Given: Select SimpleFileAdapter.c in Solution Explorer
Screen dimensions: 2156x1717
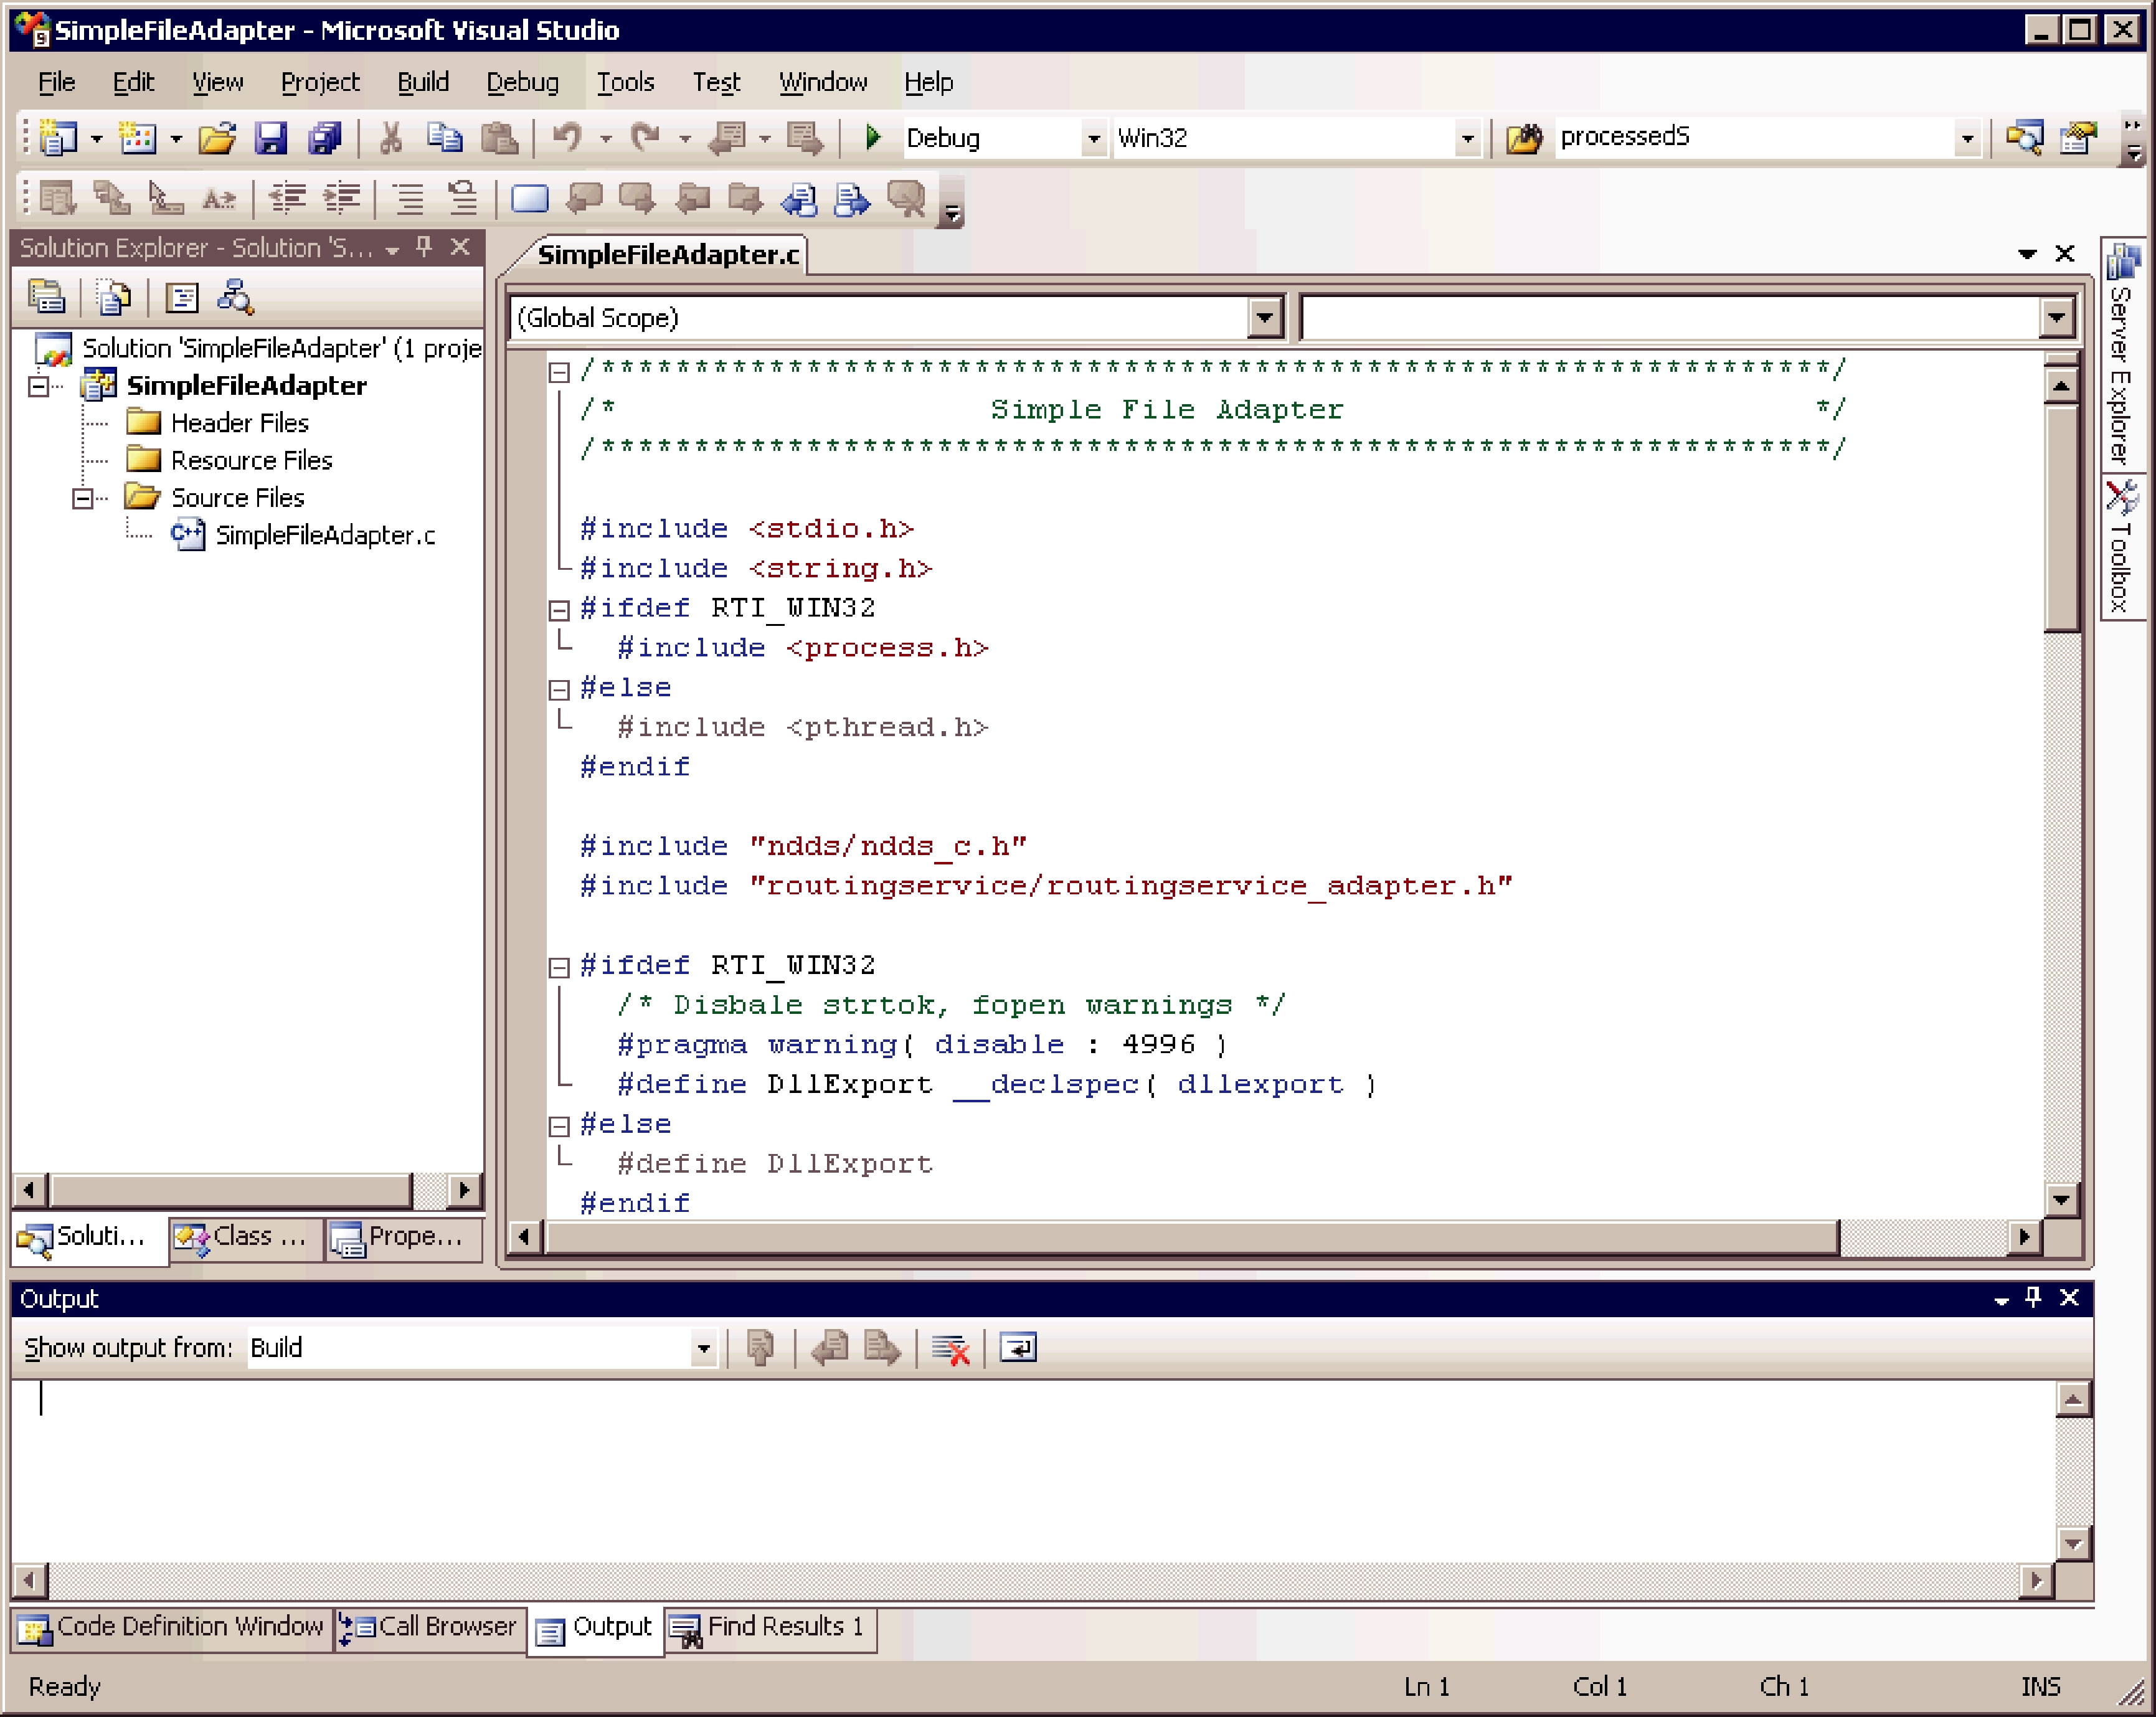Looking at the screenshot, I should pos(325,536).
